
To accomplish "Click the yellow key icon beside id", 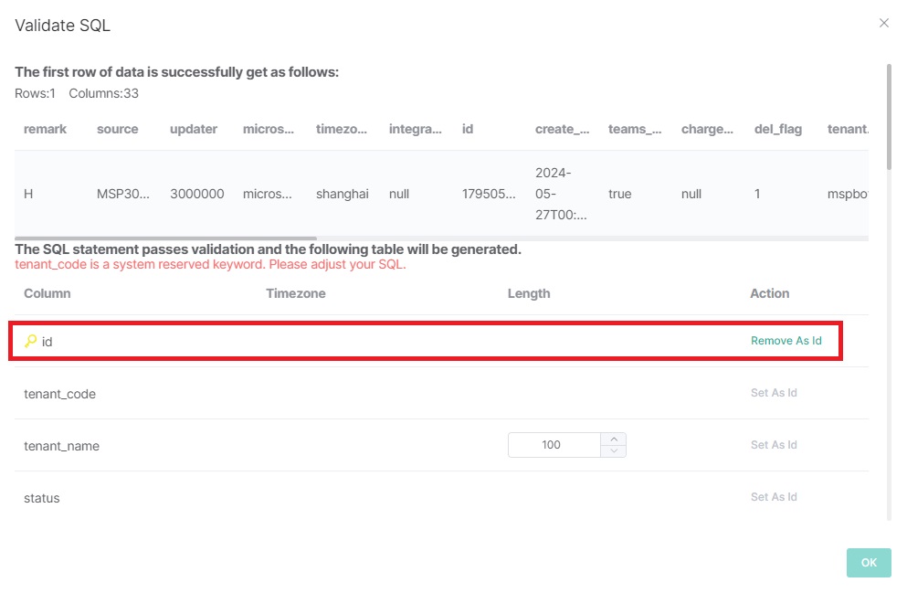I will coord(30,341).
